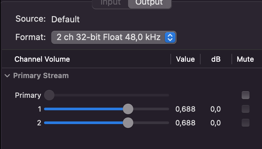Image resolution: width=262 pixels, height=149 pixels.
Task: Select the Output tab
Action: point(149,3)
